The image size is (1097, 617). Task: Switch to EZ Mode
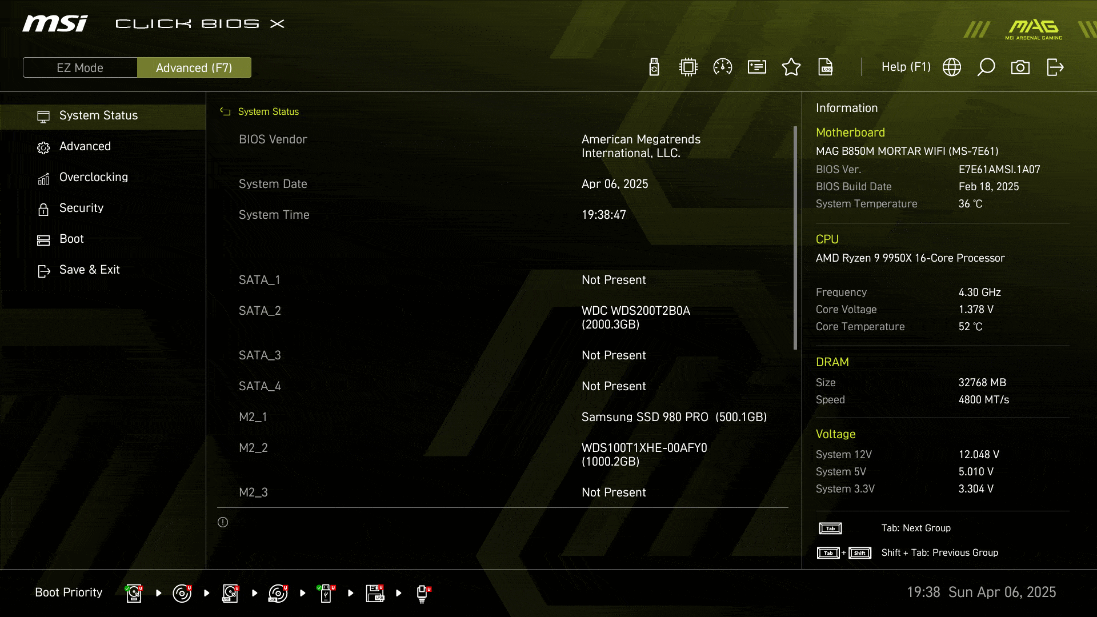(80, 67)
